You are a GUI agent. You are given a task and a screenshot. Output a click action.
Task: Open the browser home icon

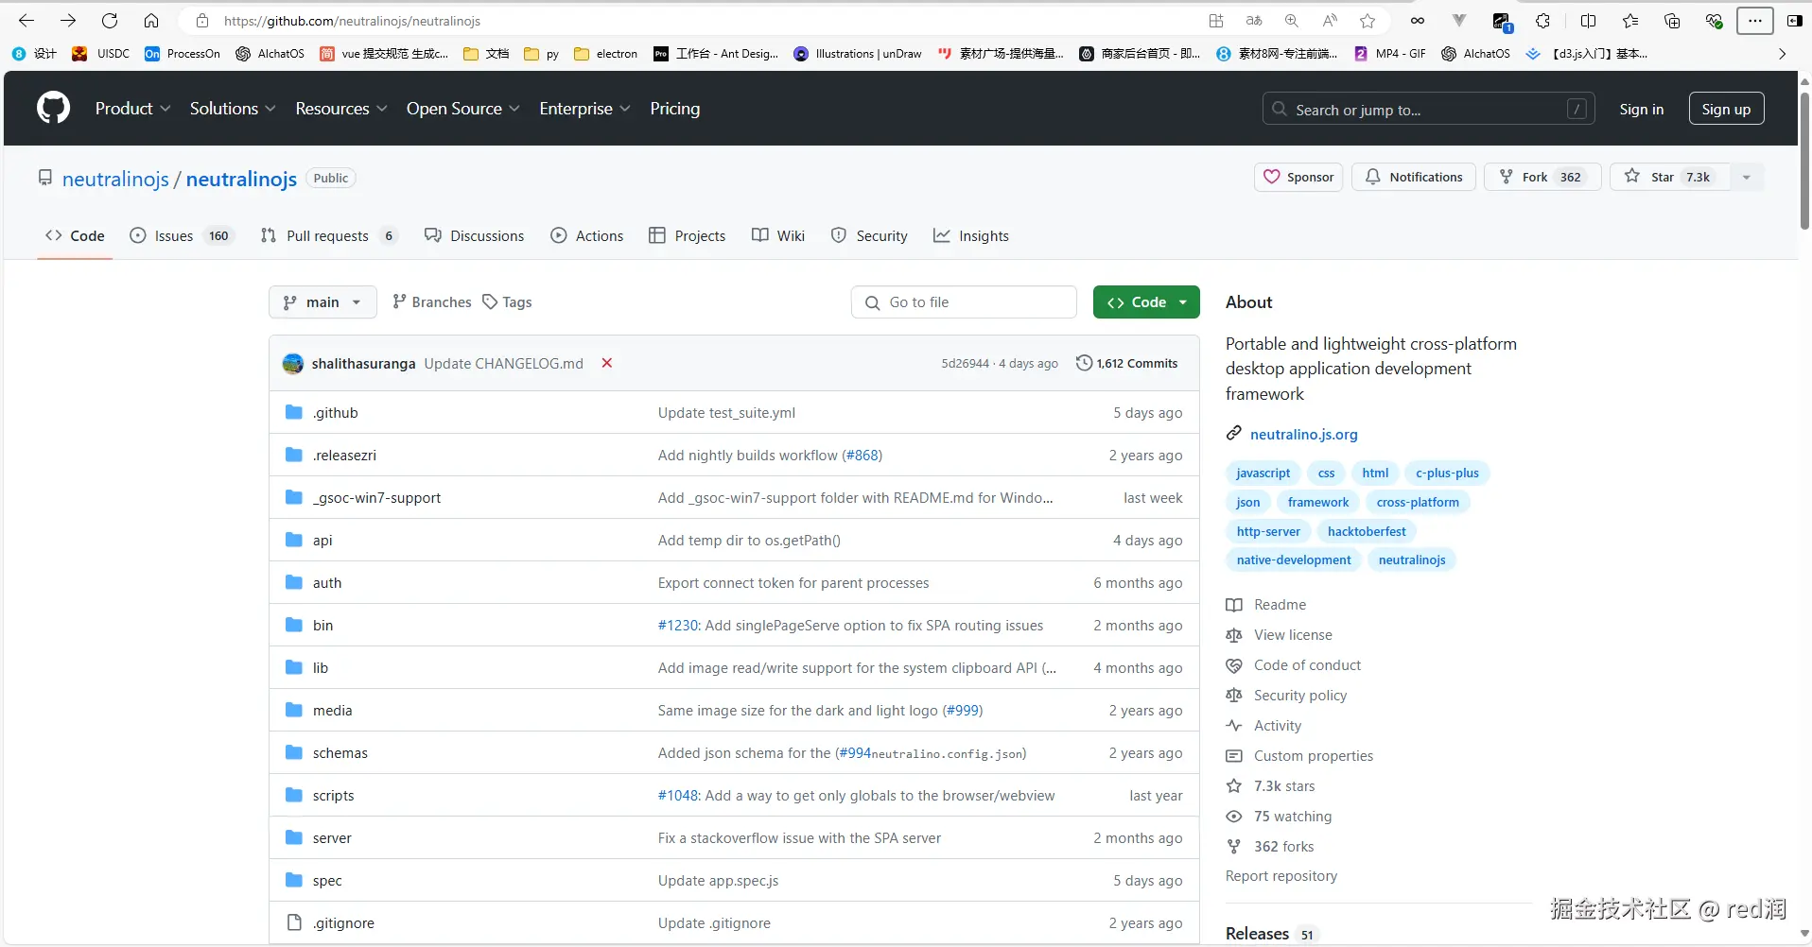click(151, 21)
